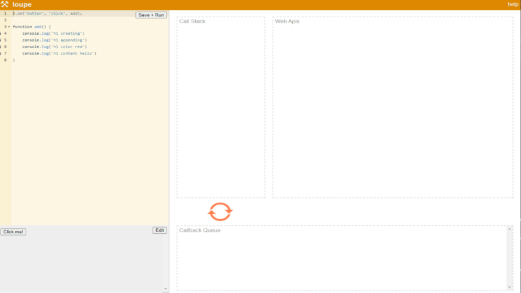Click inside the Call Stack panel

click(x=221, y=110)
